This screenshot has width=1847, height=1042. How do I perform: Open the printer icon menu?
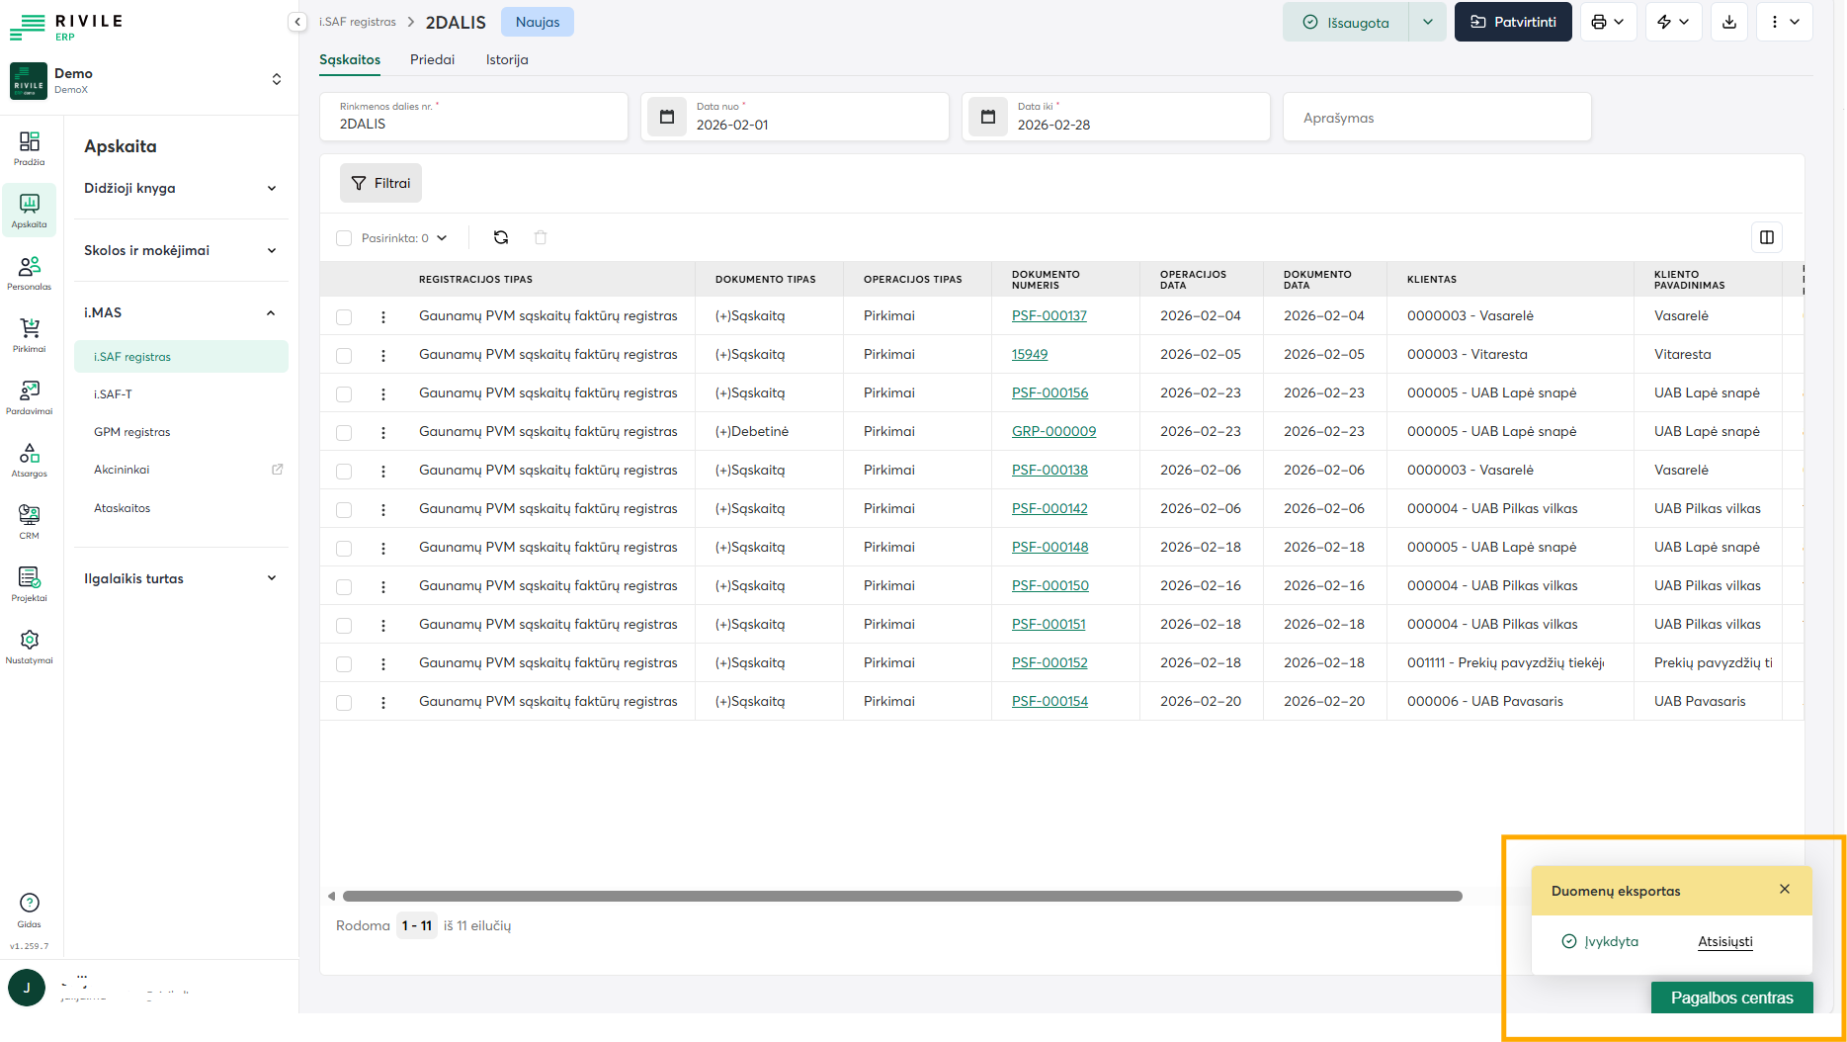1608,22
